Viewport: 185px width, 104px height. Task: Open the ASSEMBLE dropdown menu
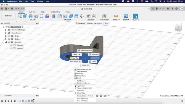[x=91, y=20]
